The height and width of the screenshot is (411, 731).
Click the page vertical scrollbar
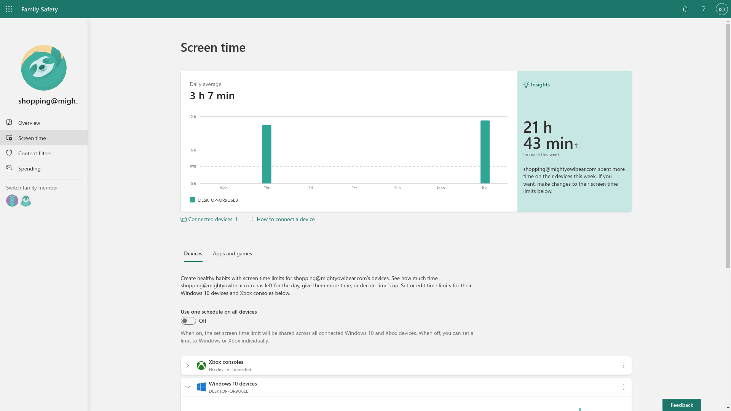pyautogui.click(x=728, y=146)
